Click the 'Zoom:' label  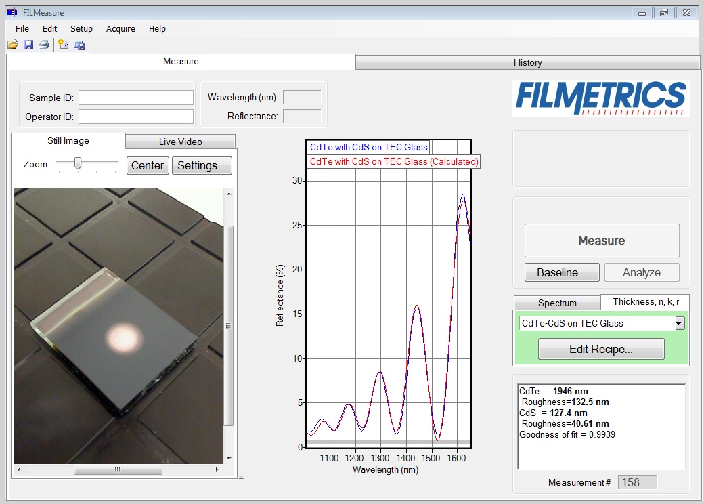pos(37,165)
